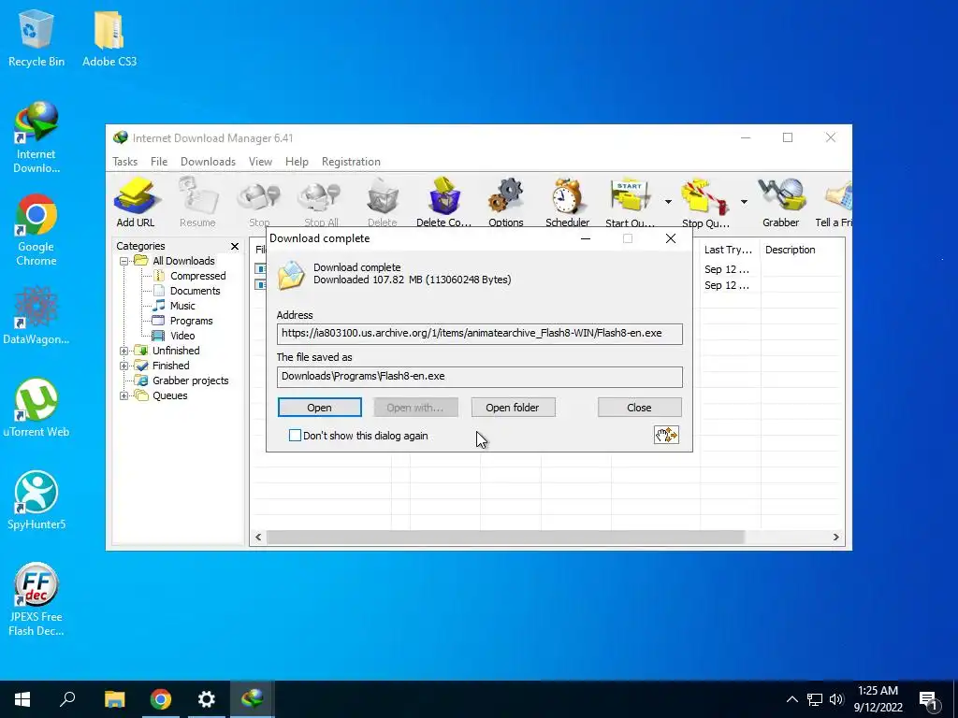The height and width of the screenshot is (718, 958).
Task: Select the Music category
Action: tap(182, 306)
